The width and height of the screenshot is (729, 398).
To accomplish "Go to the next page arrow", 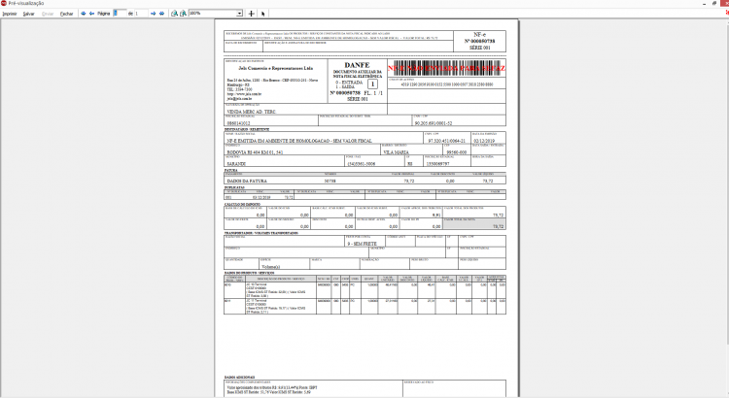I will click(153, 14).
